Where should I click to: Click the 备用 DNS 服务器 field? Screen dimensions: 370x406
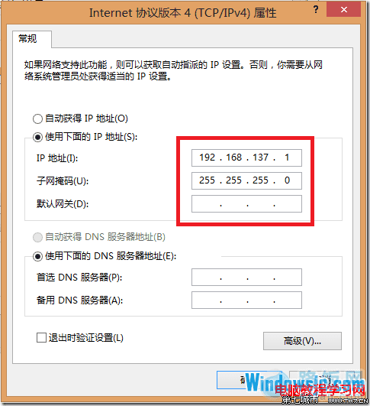click(x=246, y=300)
